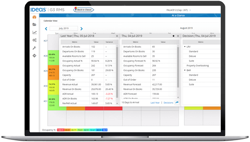The height and width of the screenshot is (142, 250).
Task: Open the folder icon in sidebar
Action: coord(34,25)
